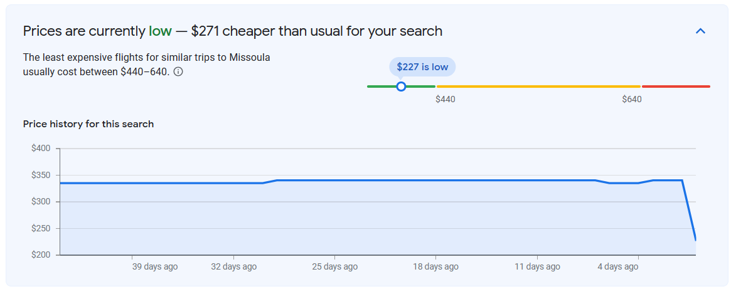Open the info icon next to $440–640
Screen dimensions: 731x289
click(x=178, y=72)
